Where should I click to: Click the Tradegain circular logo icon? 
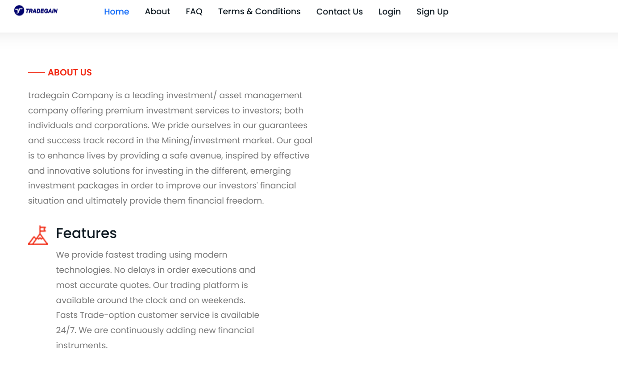point(19,11)
